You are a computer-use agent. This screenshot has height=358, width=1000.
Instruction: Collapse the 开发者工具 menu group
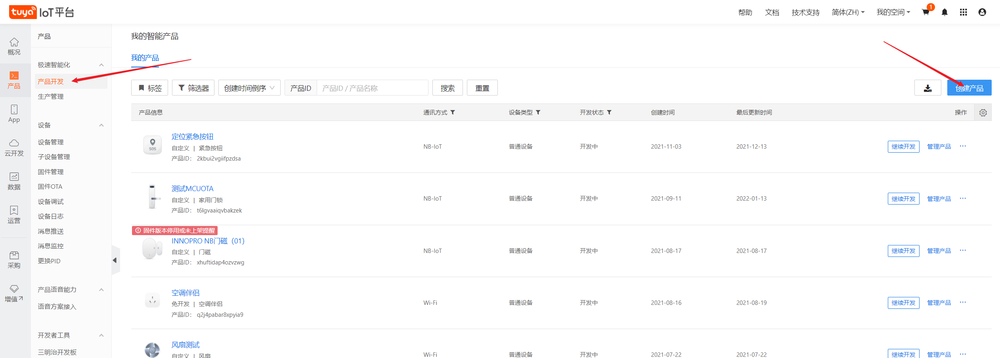click(101, 335)
